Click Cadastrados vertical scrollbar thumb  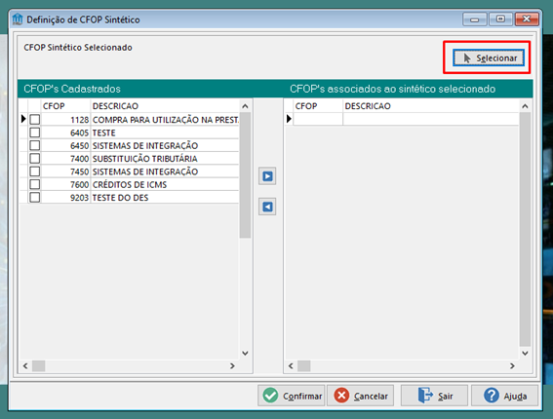click(x=245, y=175)
